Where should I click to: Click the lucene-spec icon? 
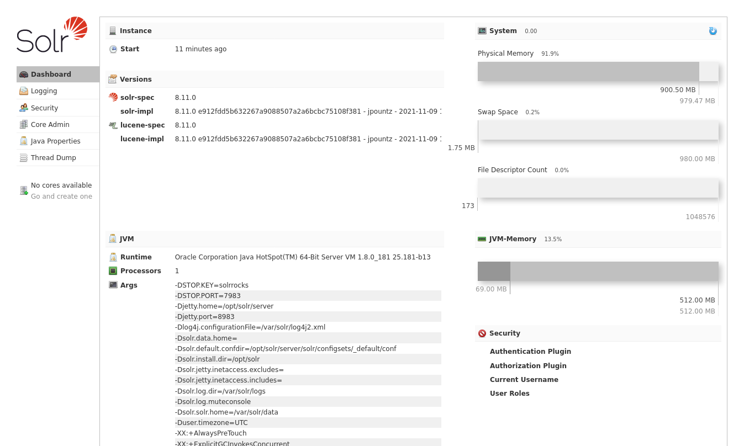pyautogui.click(x=113, y=125)
